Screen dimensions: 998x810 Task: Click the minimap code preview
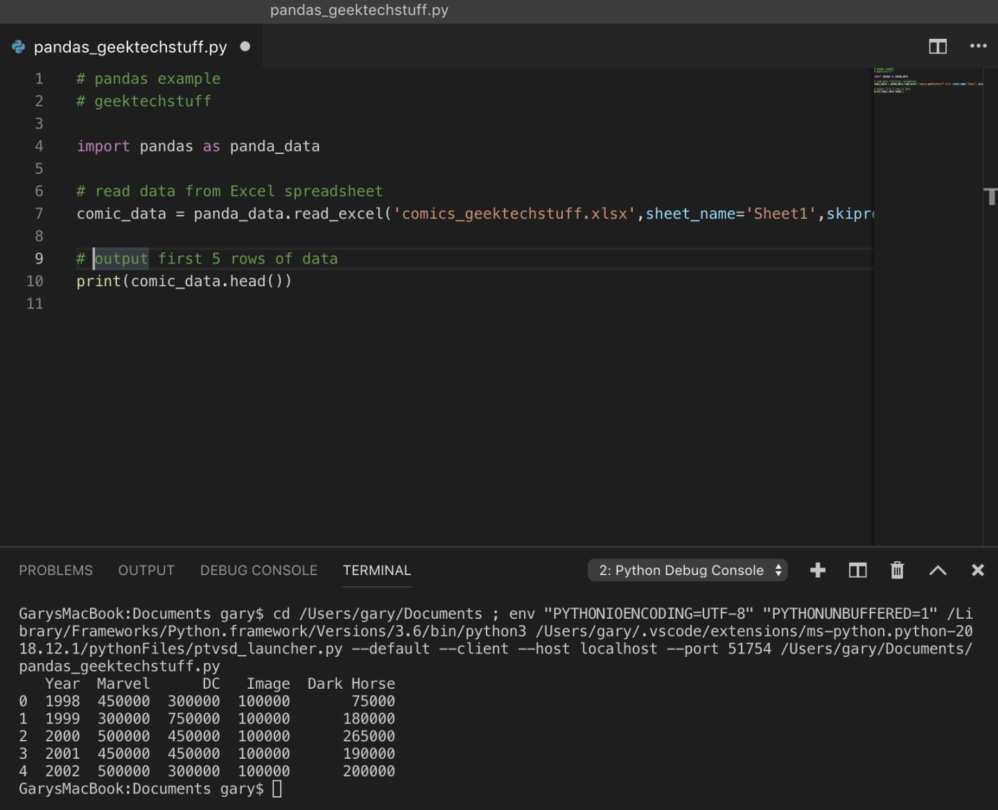pos(927,80)
